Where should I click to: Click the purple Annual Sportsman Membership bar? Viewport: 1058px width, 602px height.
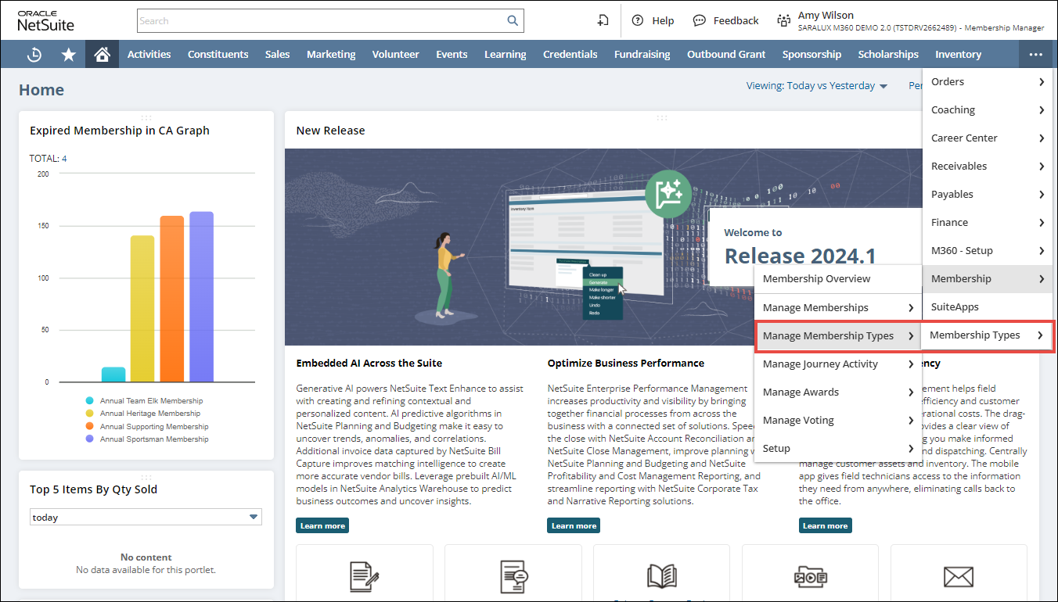pos(201,296)
